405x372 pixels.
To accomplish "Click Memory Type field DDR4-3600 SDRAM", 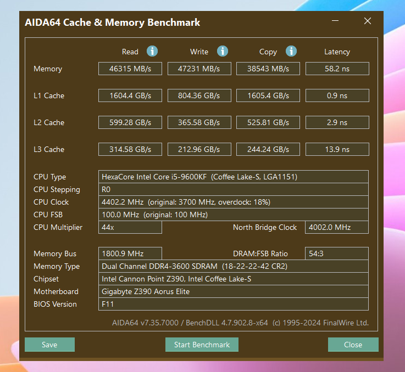I will (x=234, y=266).
